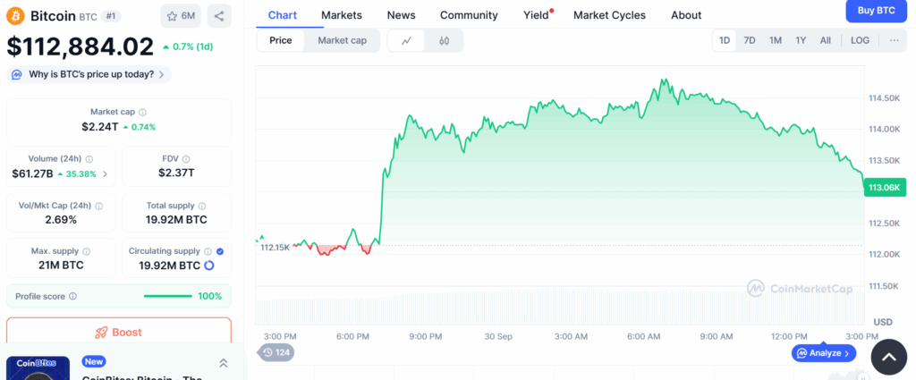The image size is (916, 380).
Task: Toggle chart to Market cap view
Action: (342, 40)
